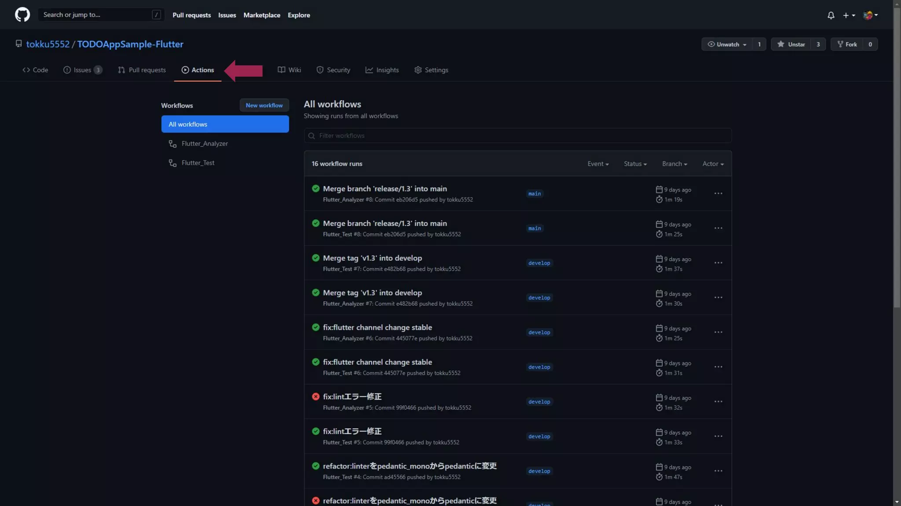Open the Event filter dropdown

[x=598, y=164]
